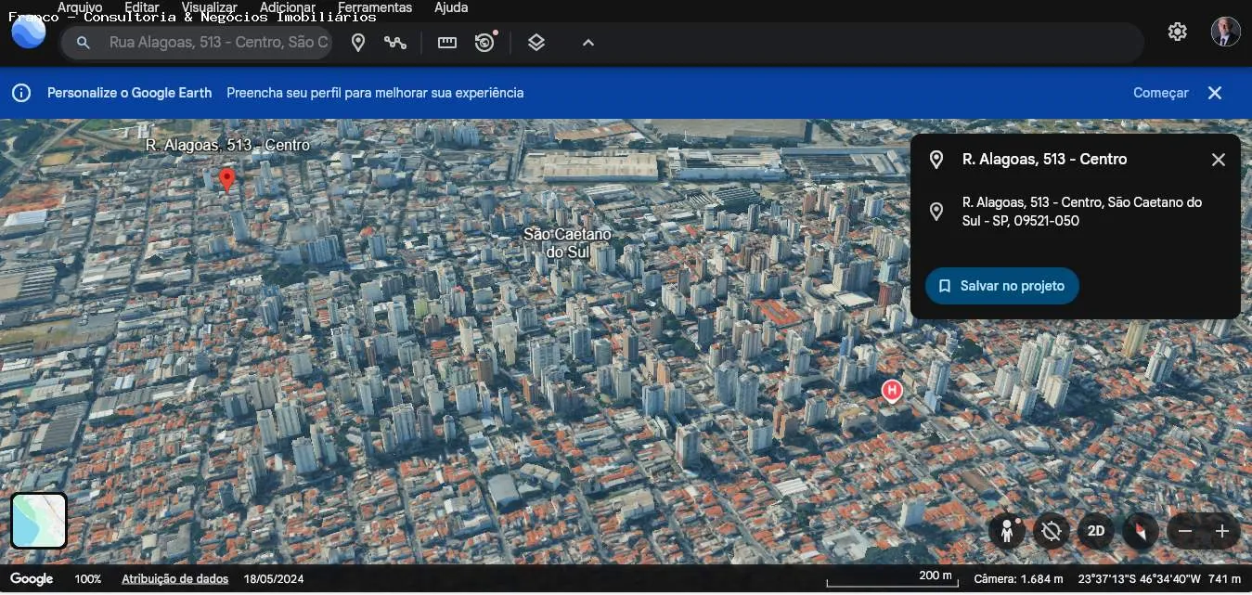This screenshot has height=595, width=1252.
Task: Open settings with the gear icon
Action: [1178, 32]
